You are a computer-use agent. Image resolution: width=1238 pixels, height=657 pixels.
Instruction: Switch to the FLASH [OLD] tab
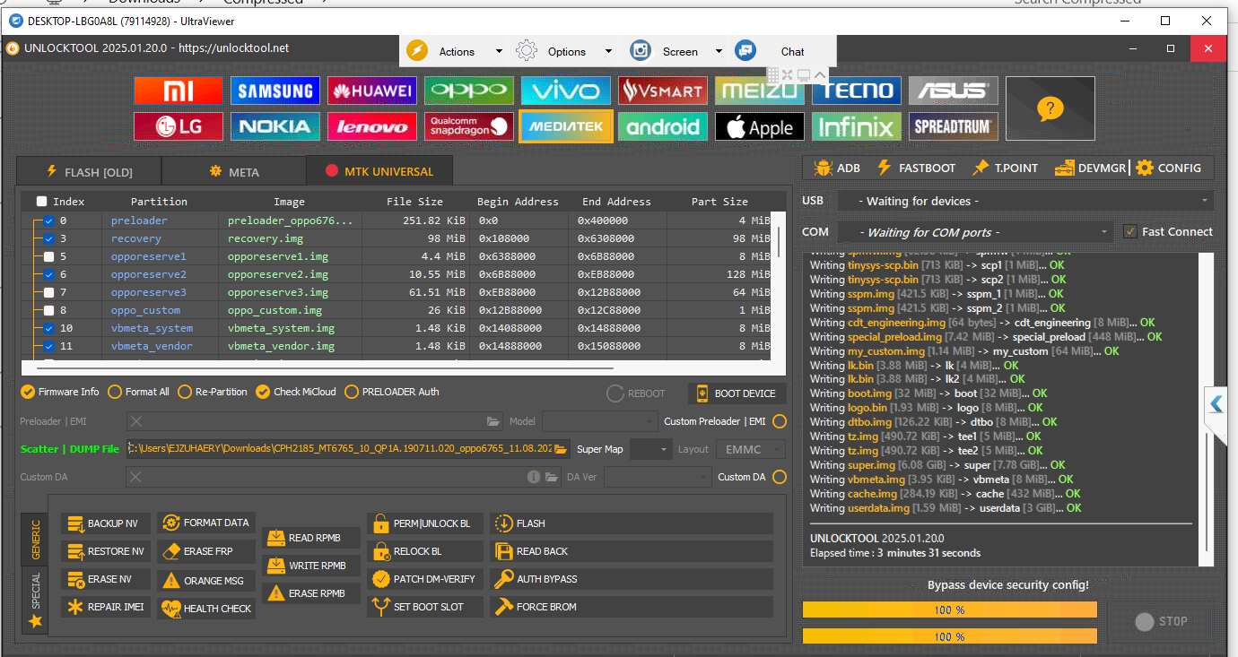point(89,171)
